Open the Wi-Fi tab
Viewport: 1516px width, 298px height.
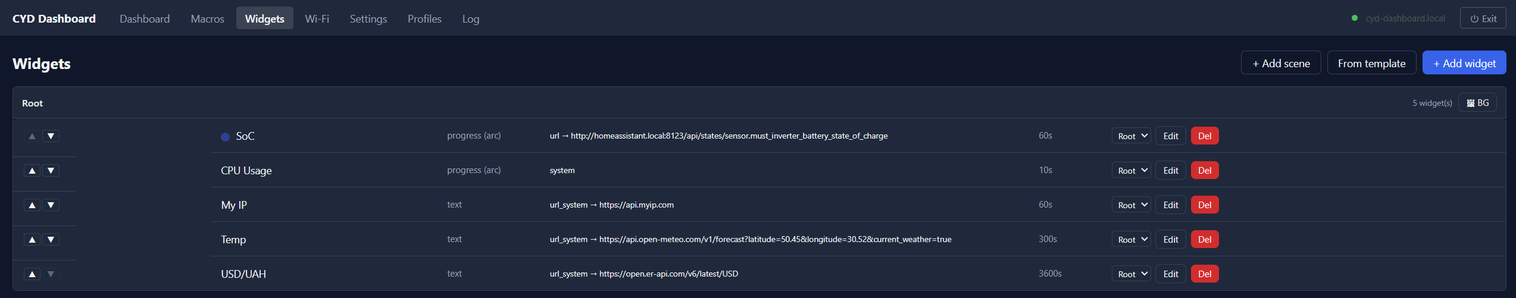tap(317, 18)
